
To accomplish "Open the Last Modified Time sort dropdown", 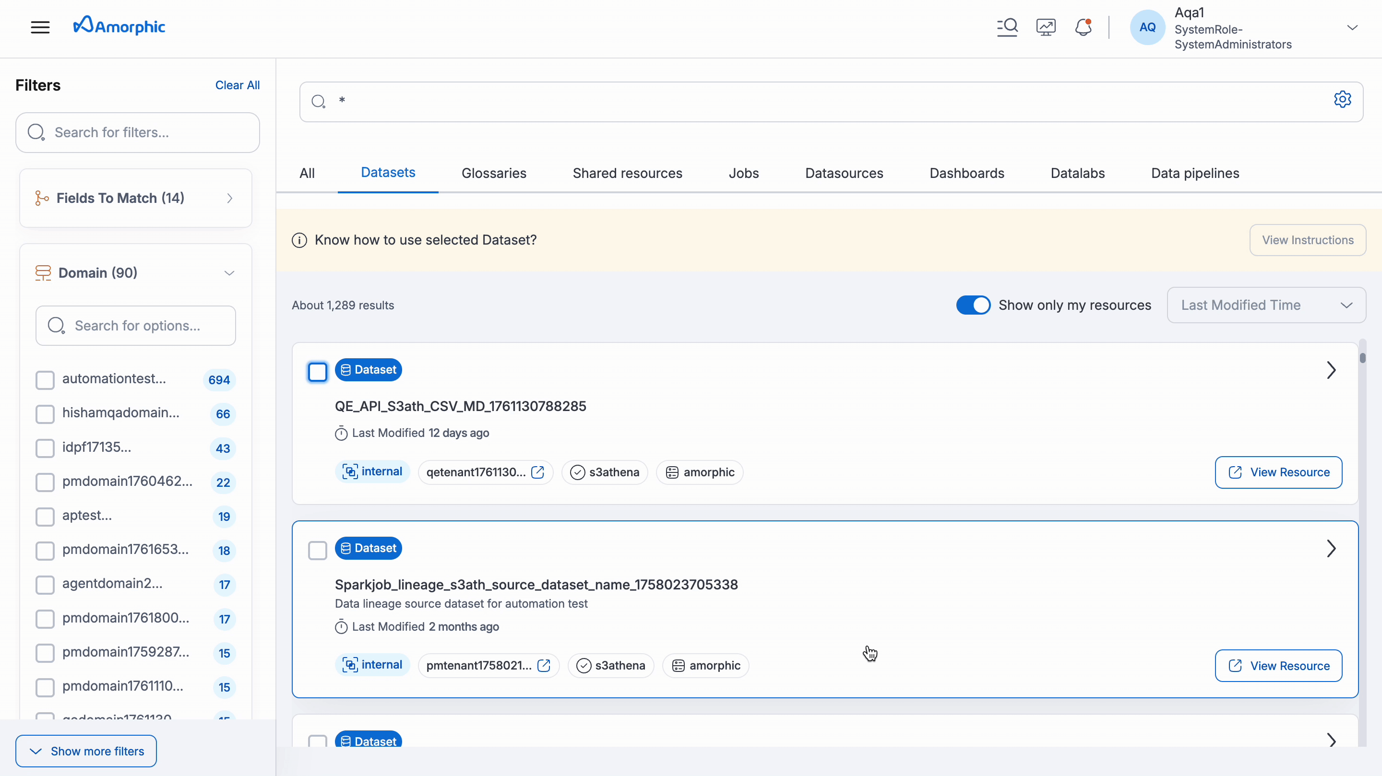I will point(1265,305).
